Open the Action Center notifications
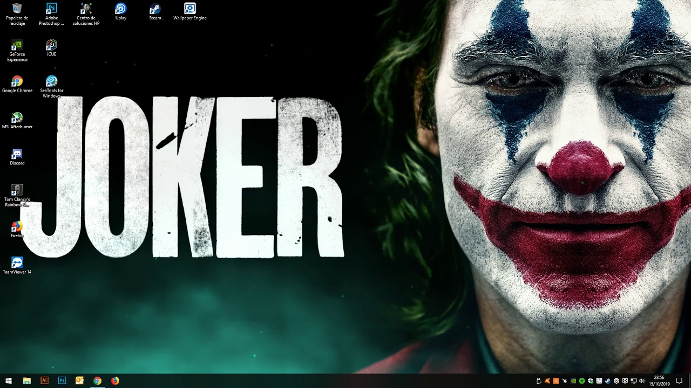The image size is (691, 388). coord(679,380)
